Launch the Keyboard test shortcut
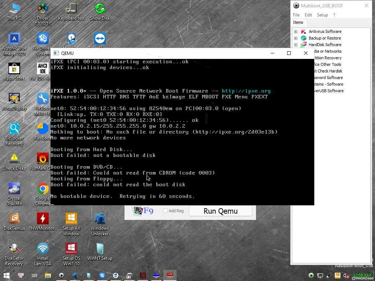375x281 pixels. (x=71, y=11)
